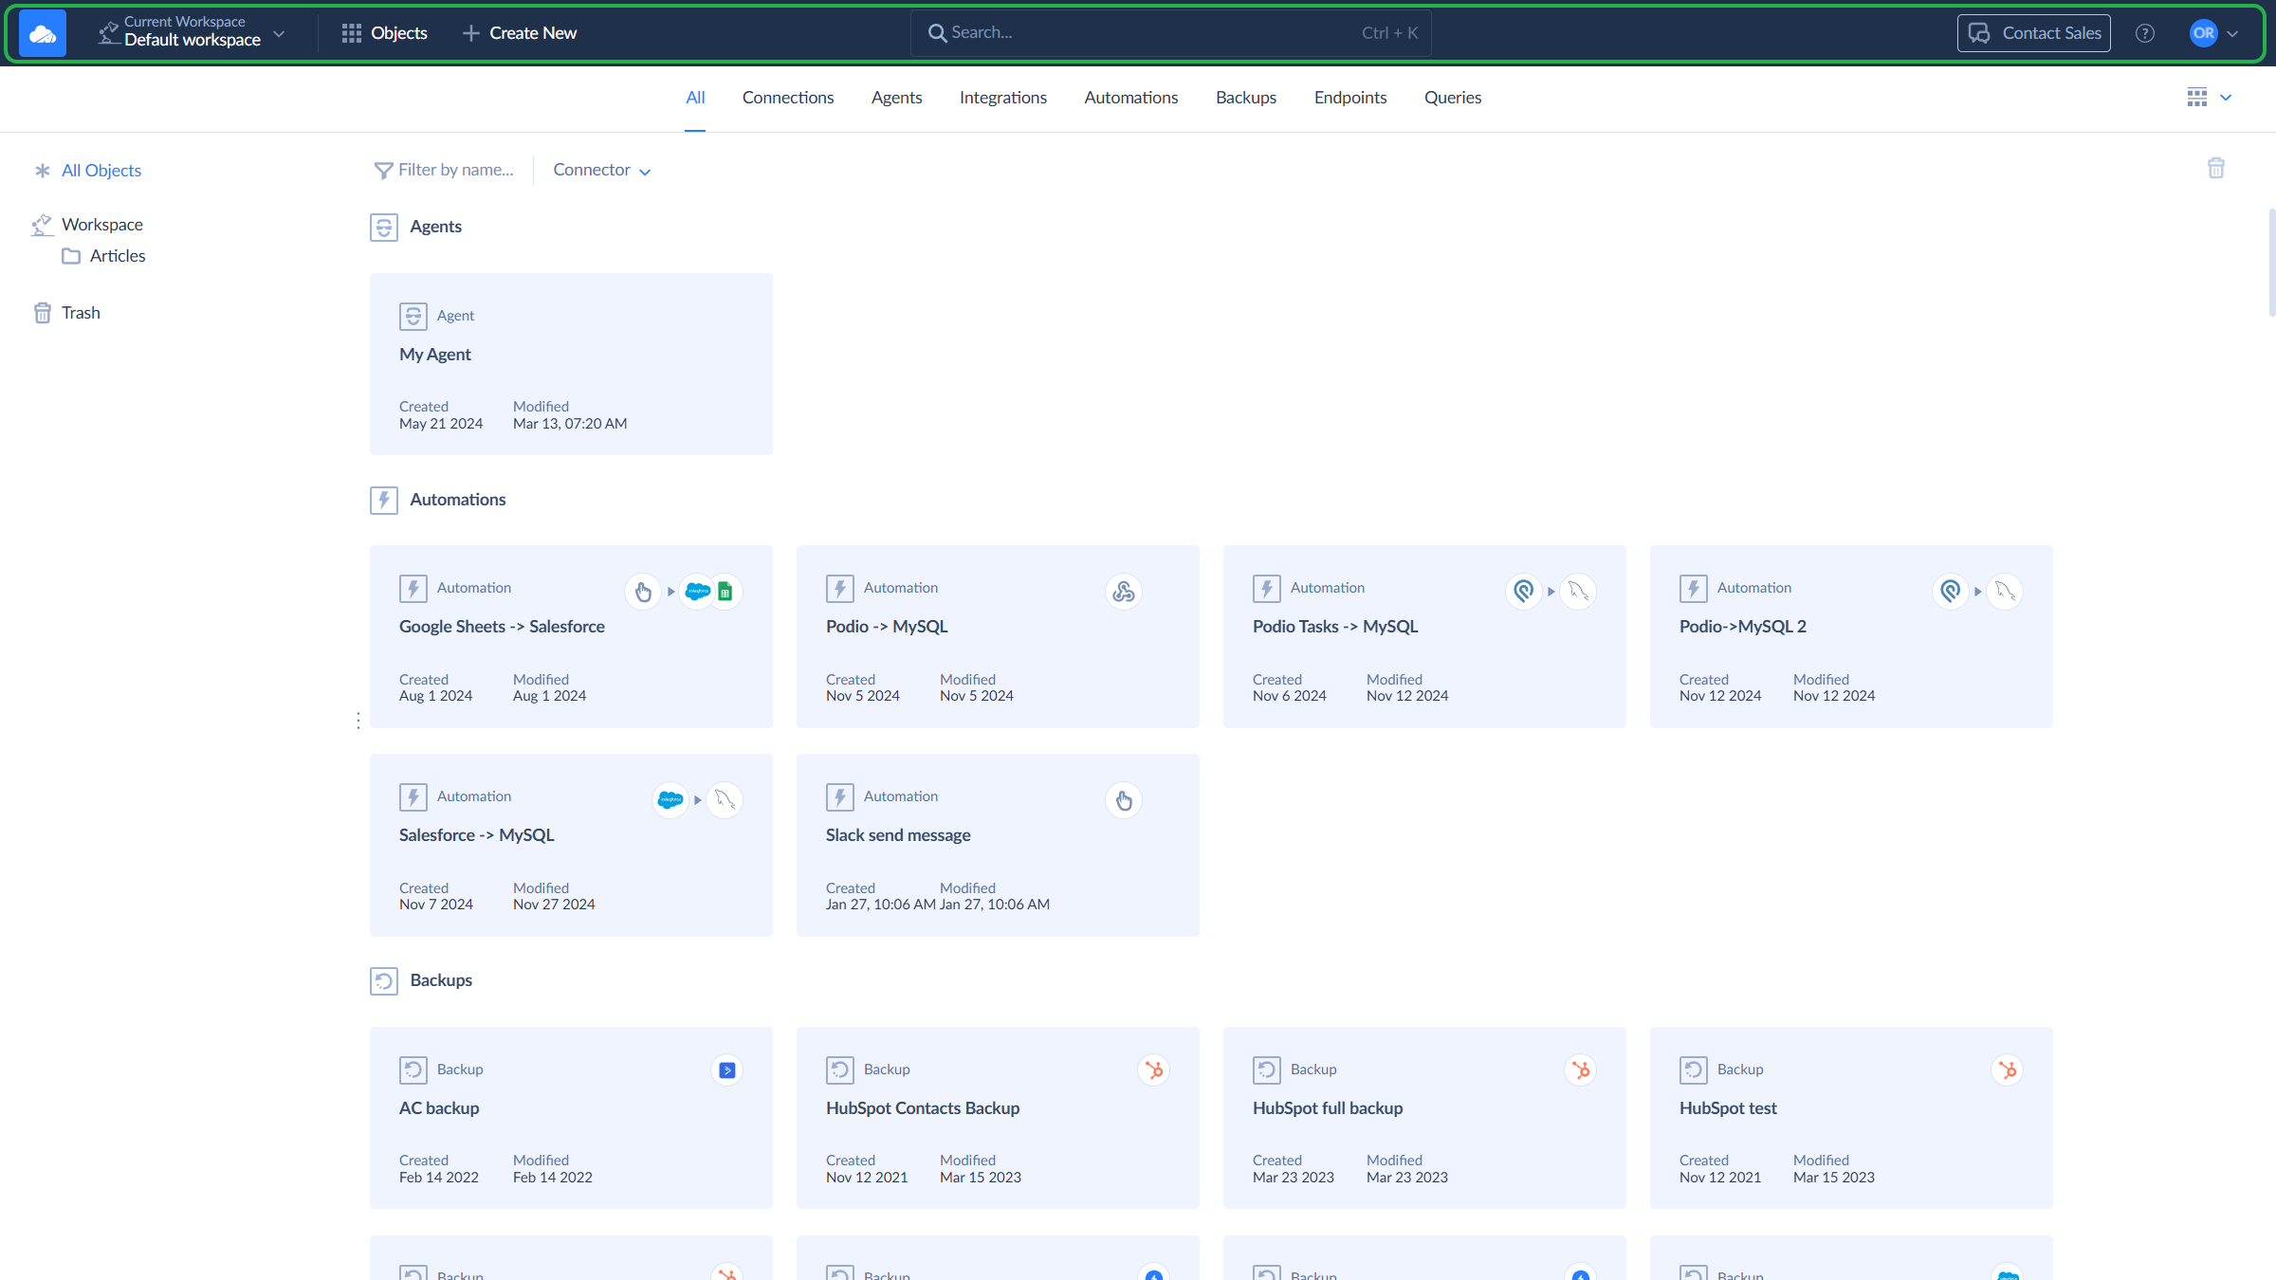Expand the view mode chevron
The height and width of the screenshot is (1280, 2276).
[x=2226, y=98]
